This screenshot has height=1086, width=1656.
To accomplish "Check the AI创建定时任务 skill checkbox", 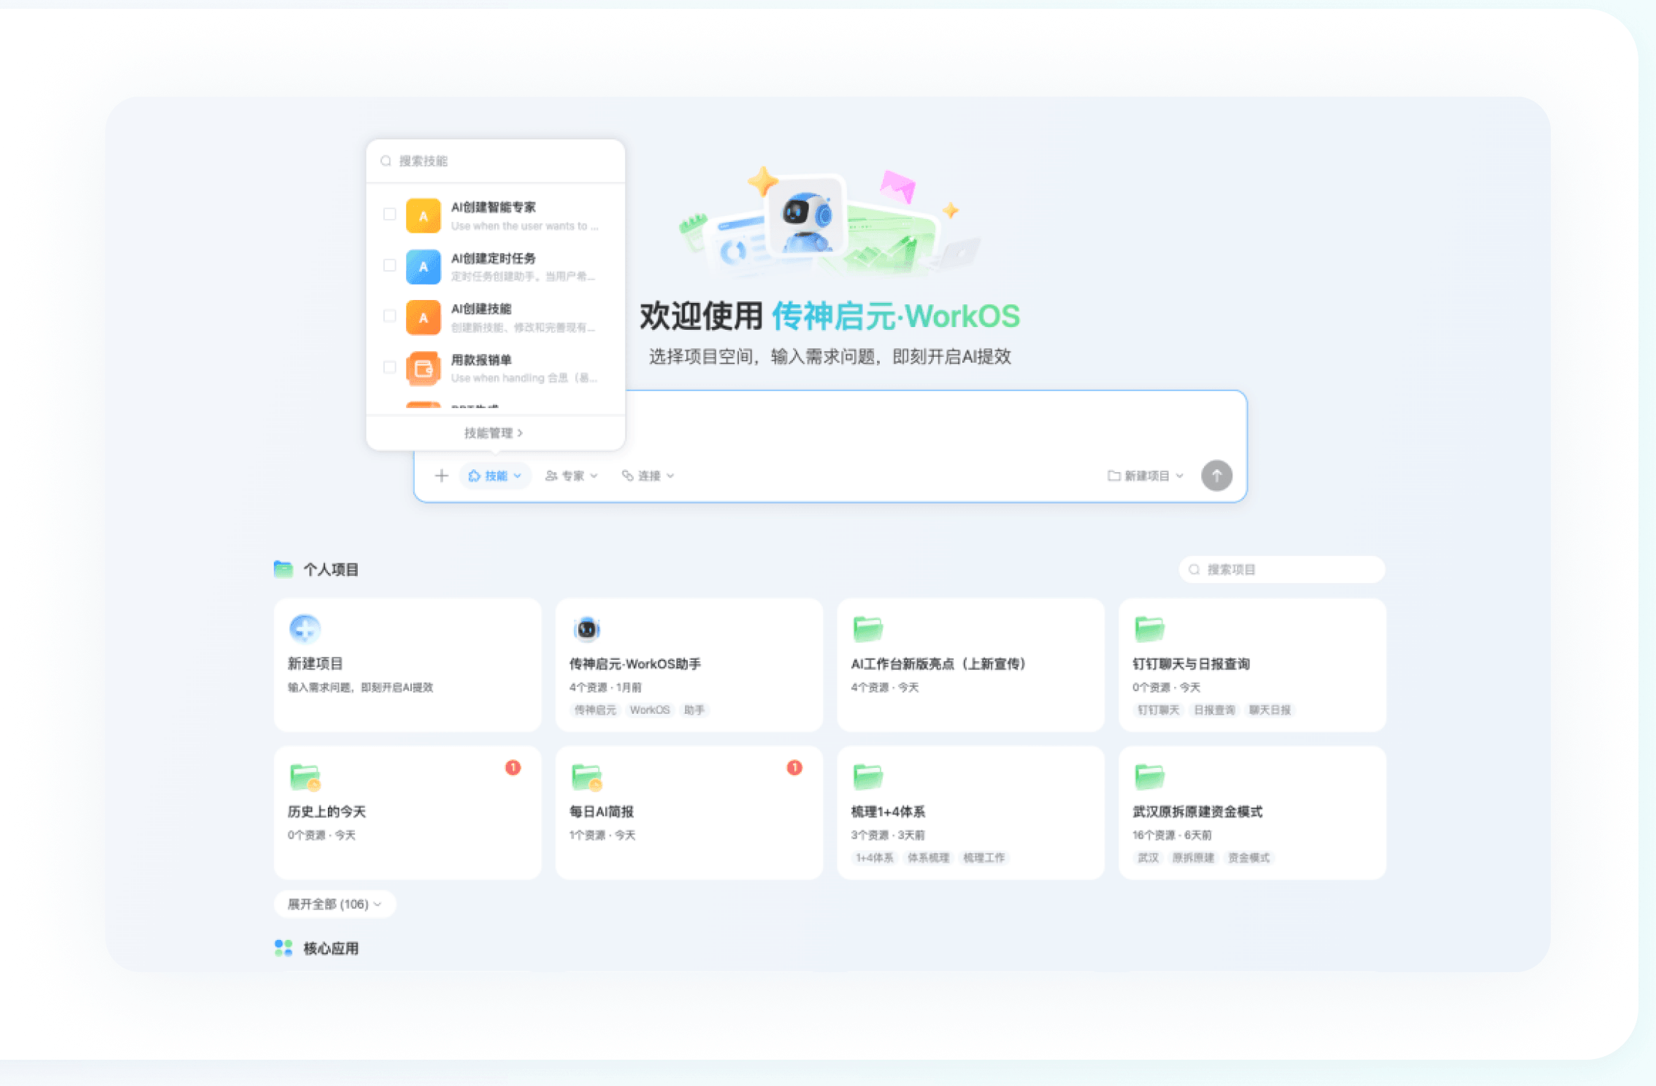I will click(390, 266).
